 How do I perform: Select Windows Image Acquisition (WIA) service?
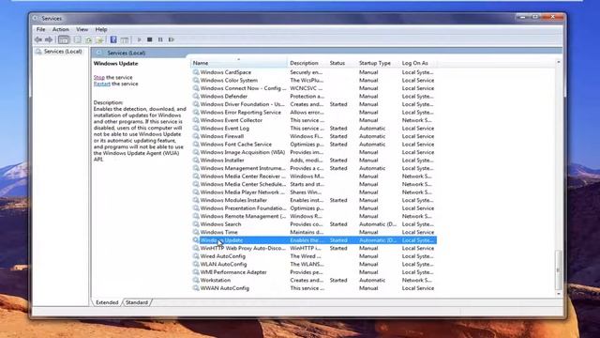click(314, 152)
